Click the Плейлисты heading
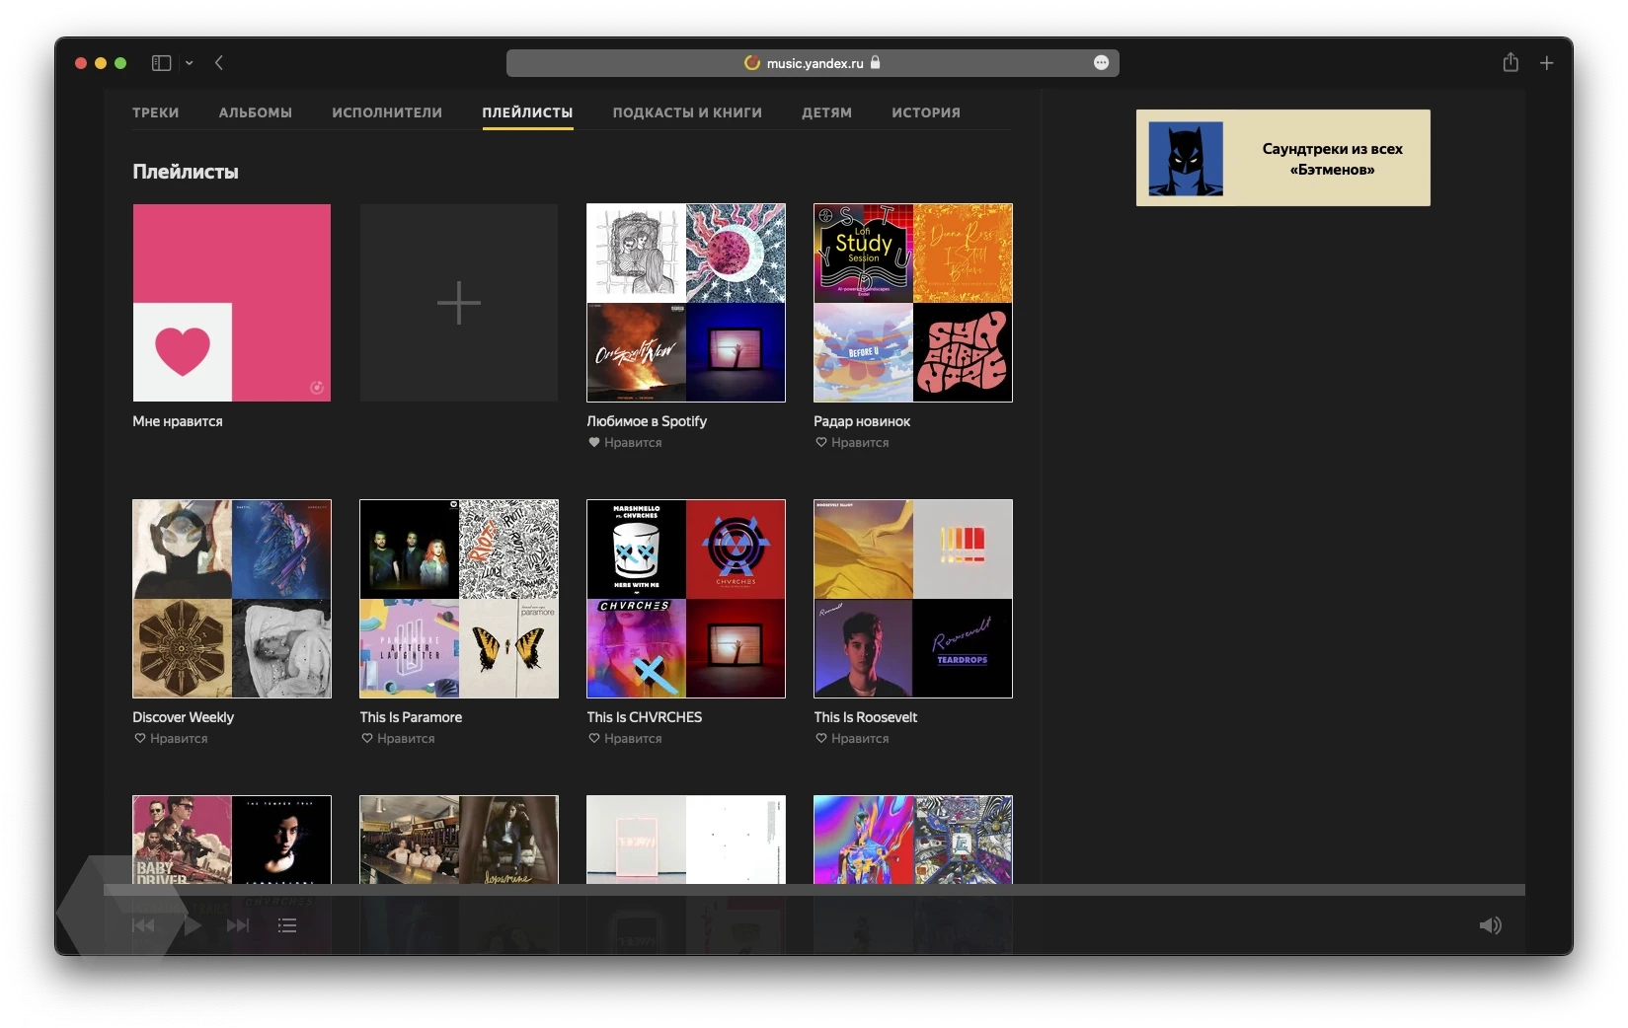Screen dimensions: 1628x1028 click(x=186, y=172)
